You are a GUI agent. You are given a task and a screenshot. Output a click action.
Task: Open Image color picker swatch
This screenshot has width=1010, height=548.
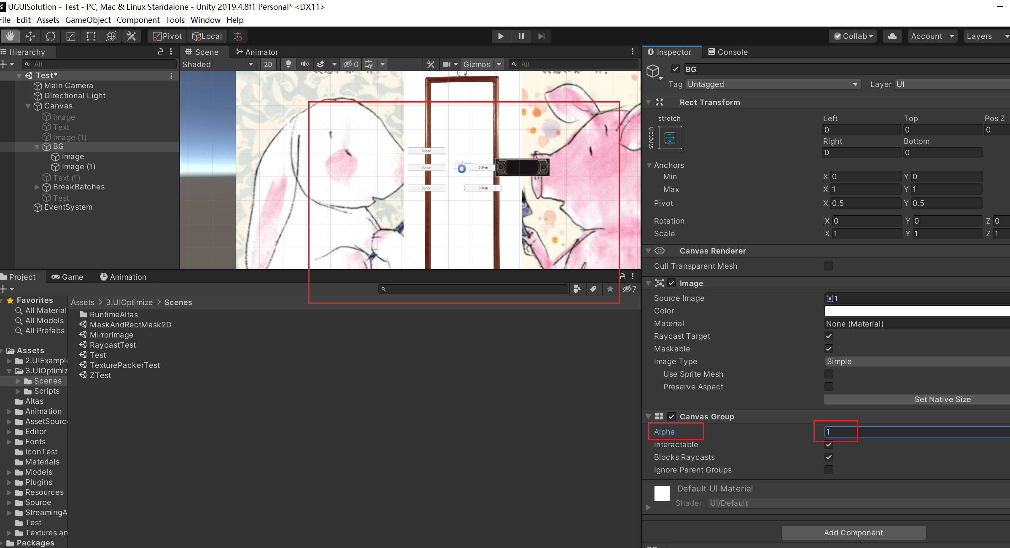[x=917, y=311]
